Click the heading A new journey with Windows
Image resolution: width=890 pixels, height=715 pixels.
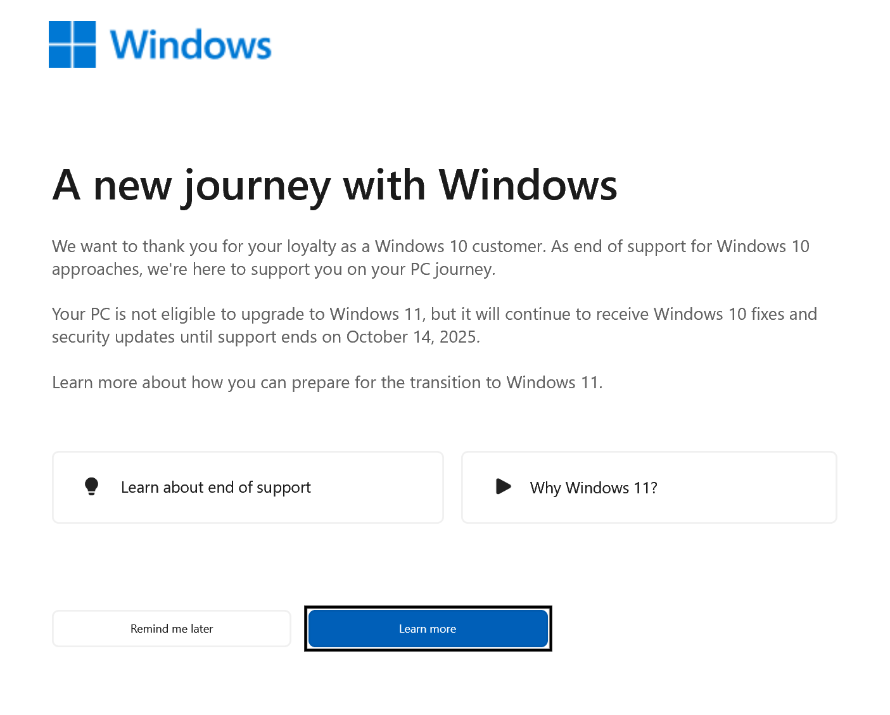(x=334, y=186)
